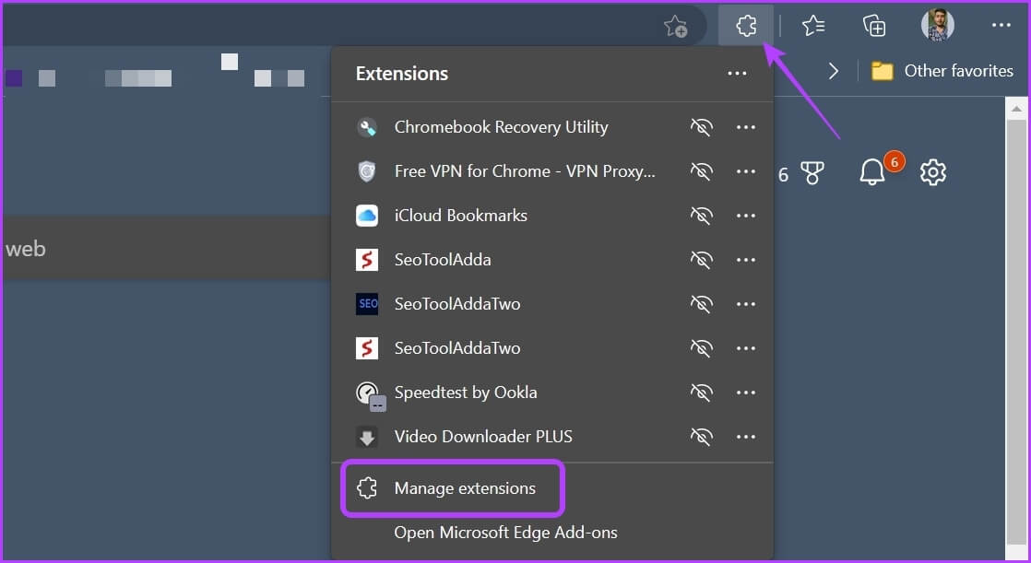
Task: Show Free VPN for Chrome in toolbar
Action: click(x=702, y=171)
